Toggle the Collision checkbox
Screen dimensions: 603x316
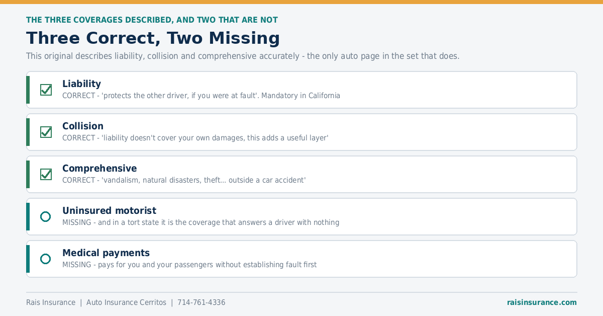point(46,132)
